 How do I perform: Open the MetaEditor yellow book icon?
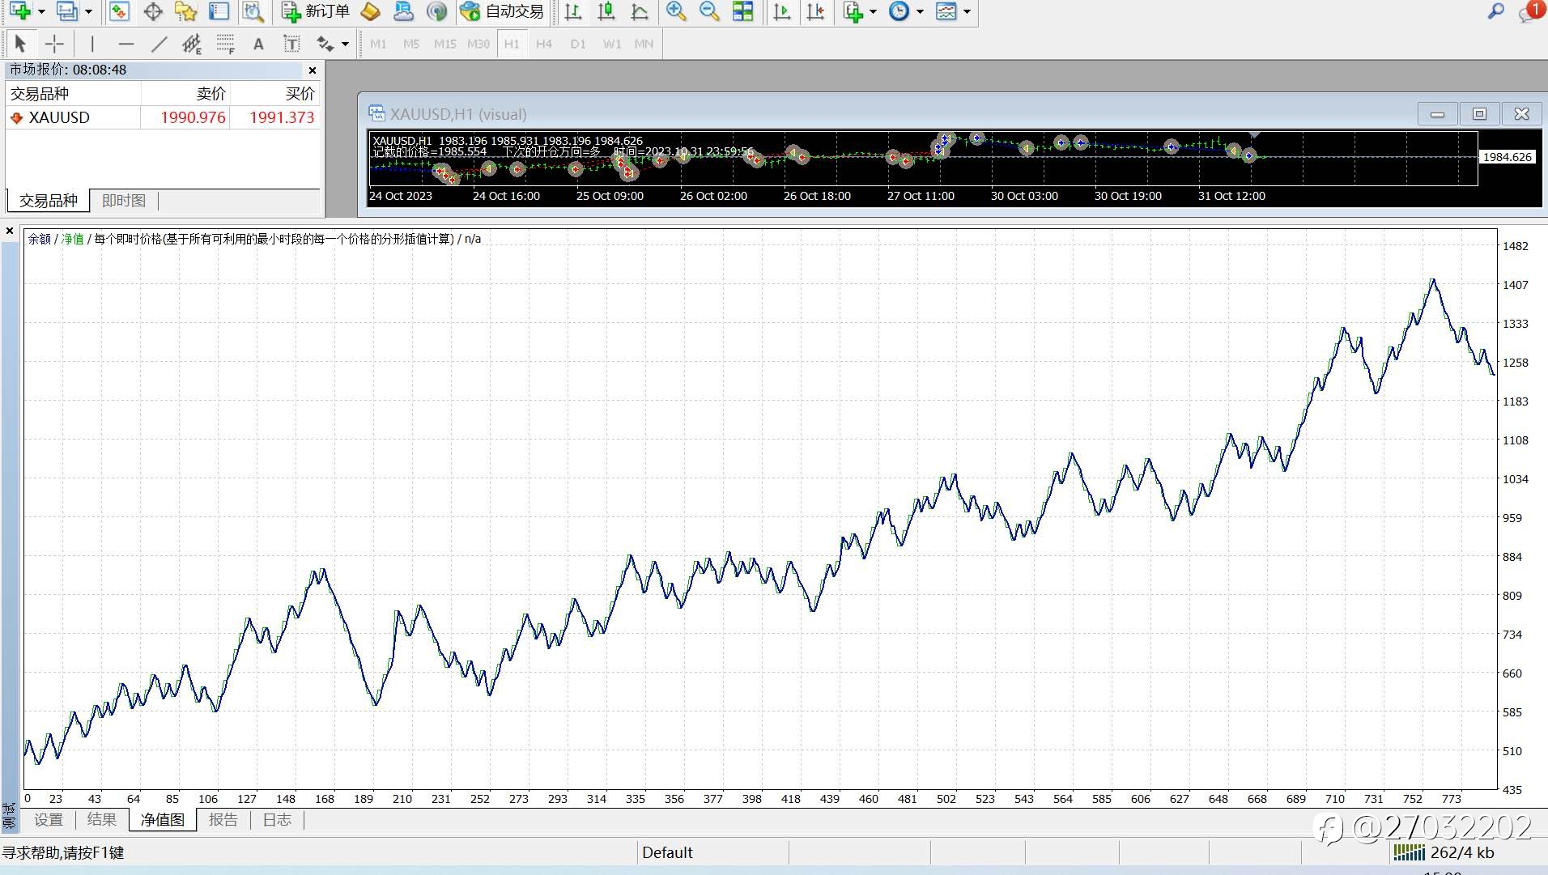pos(370,11)
